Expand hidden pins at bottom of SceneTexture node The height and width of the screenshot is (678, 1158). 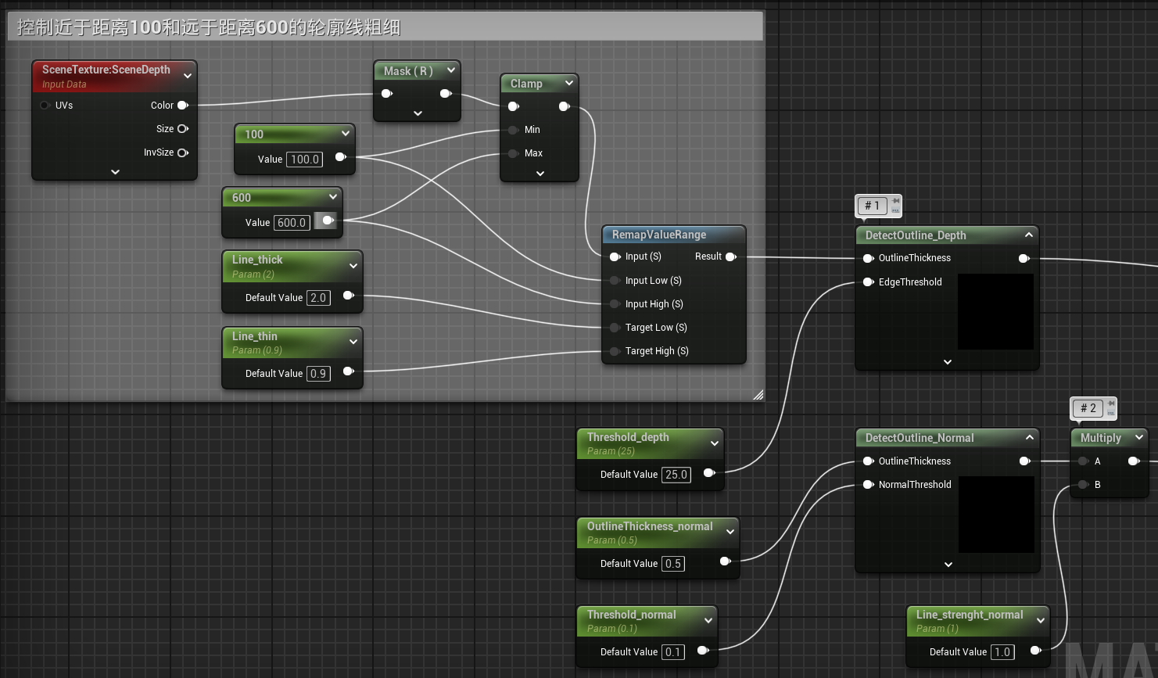pyautogui.click(x=115, y=172)
